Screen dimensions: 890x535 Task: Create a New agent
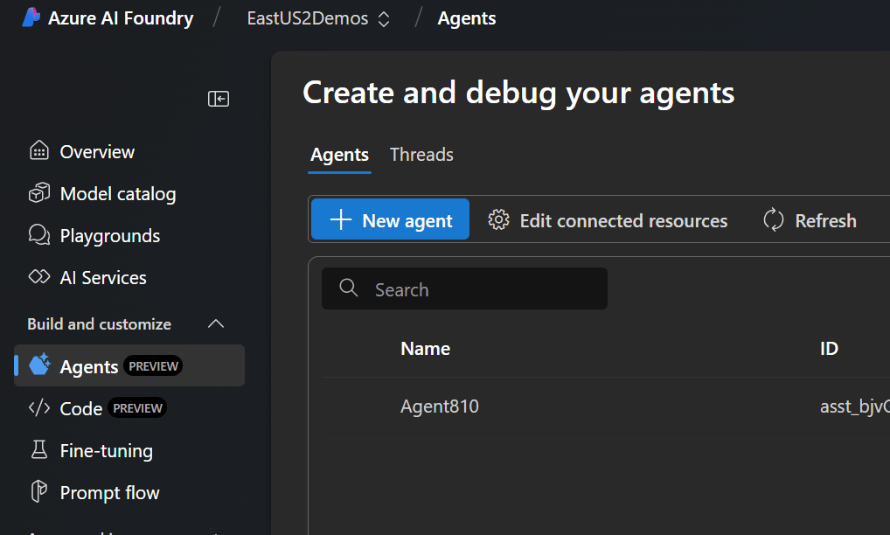click(x=390, y=219)
